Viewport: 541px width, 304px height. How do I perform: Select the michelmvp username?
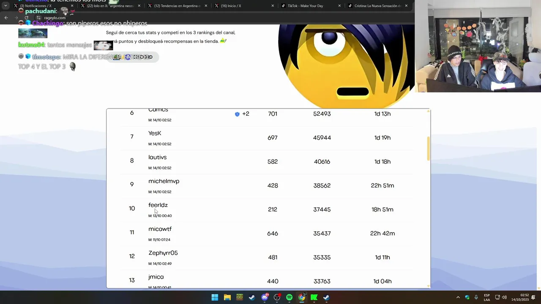164,181
